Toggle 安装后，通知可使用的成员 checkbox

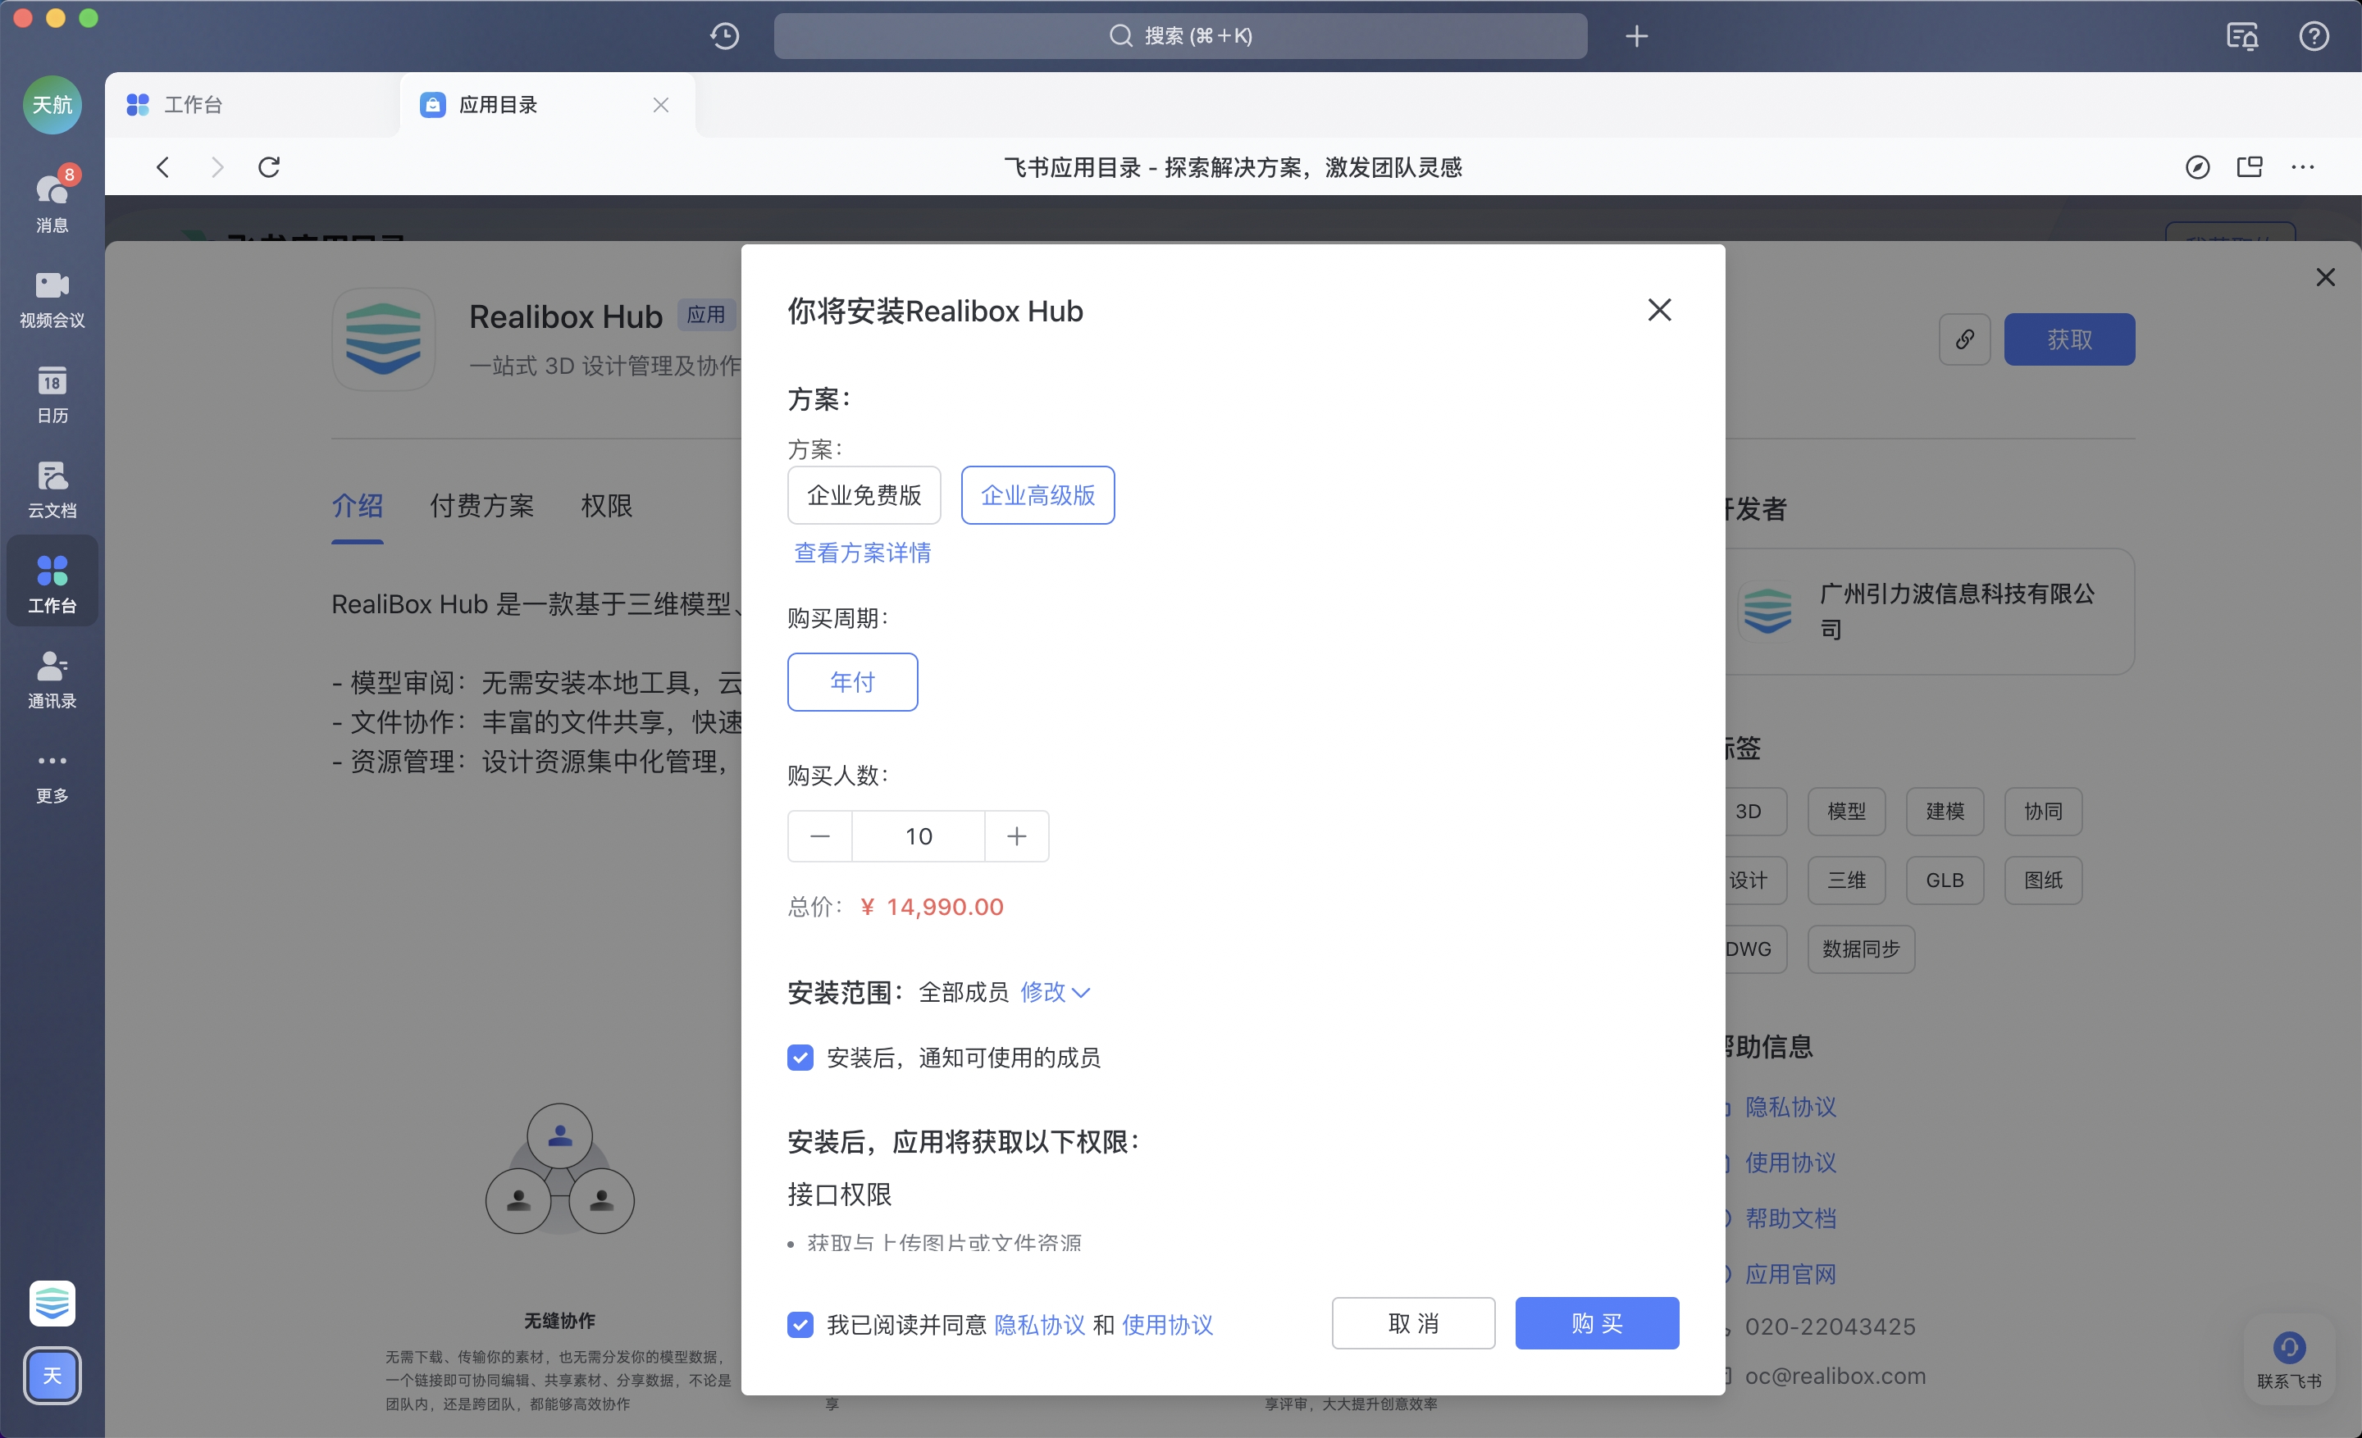click(x=800, y=1057)
